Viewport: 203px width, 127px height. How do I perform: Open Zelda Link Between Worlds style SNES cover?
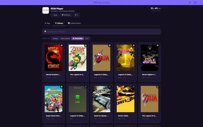(125, 58)
